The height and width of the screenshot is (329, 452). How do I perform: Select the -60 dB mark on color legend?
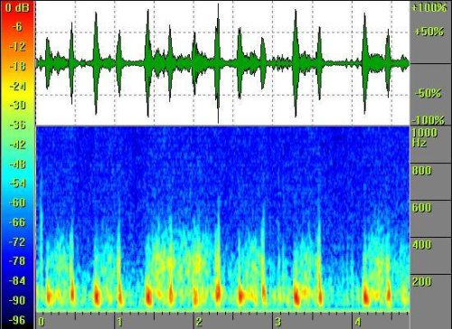tap(17, 202)
